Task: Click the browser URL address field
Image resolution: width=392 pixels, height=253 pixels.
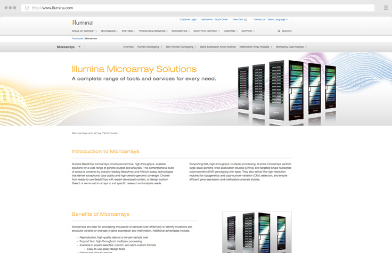Action: pyautogui.click(x=197, y=8)
